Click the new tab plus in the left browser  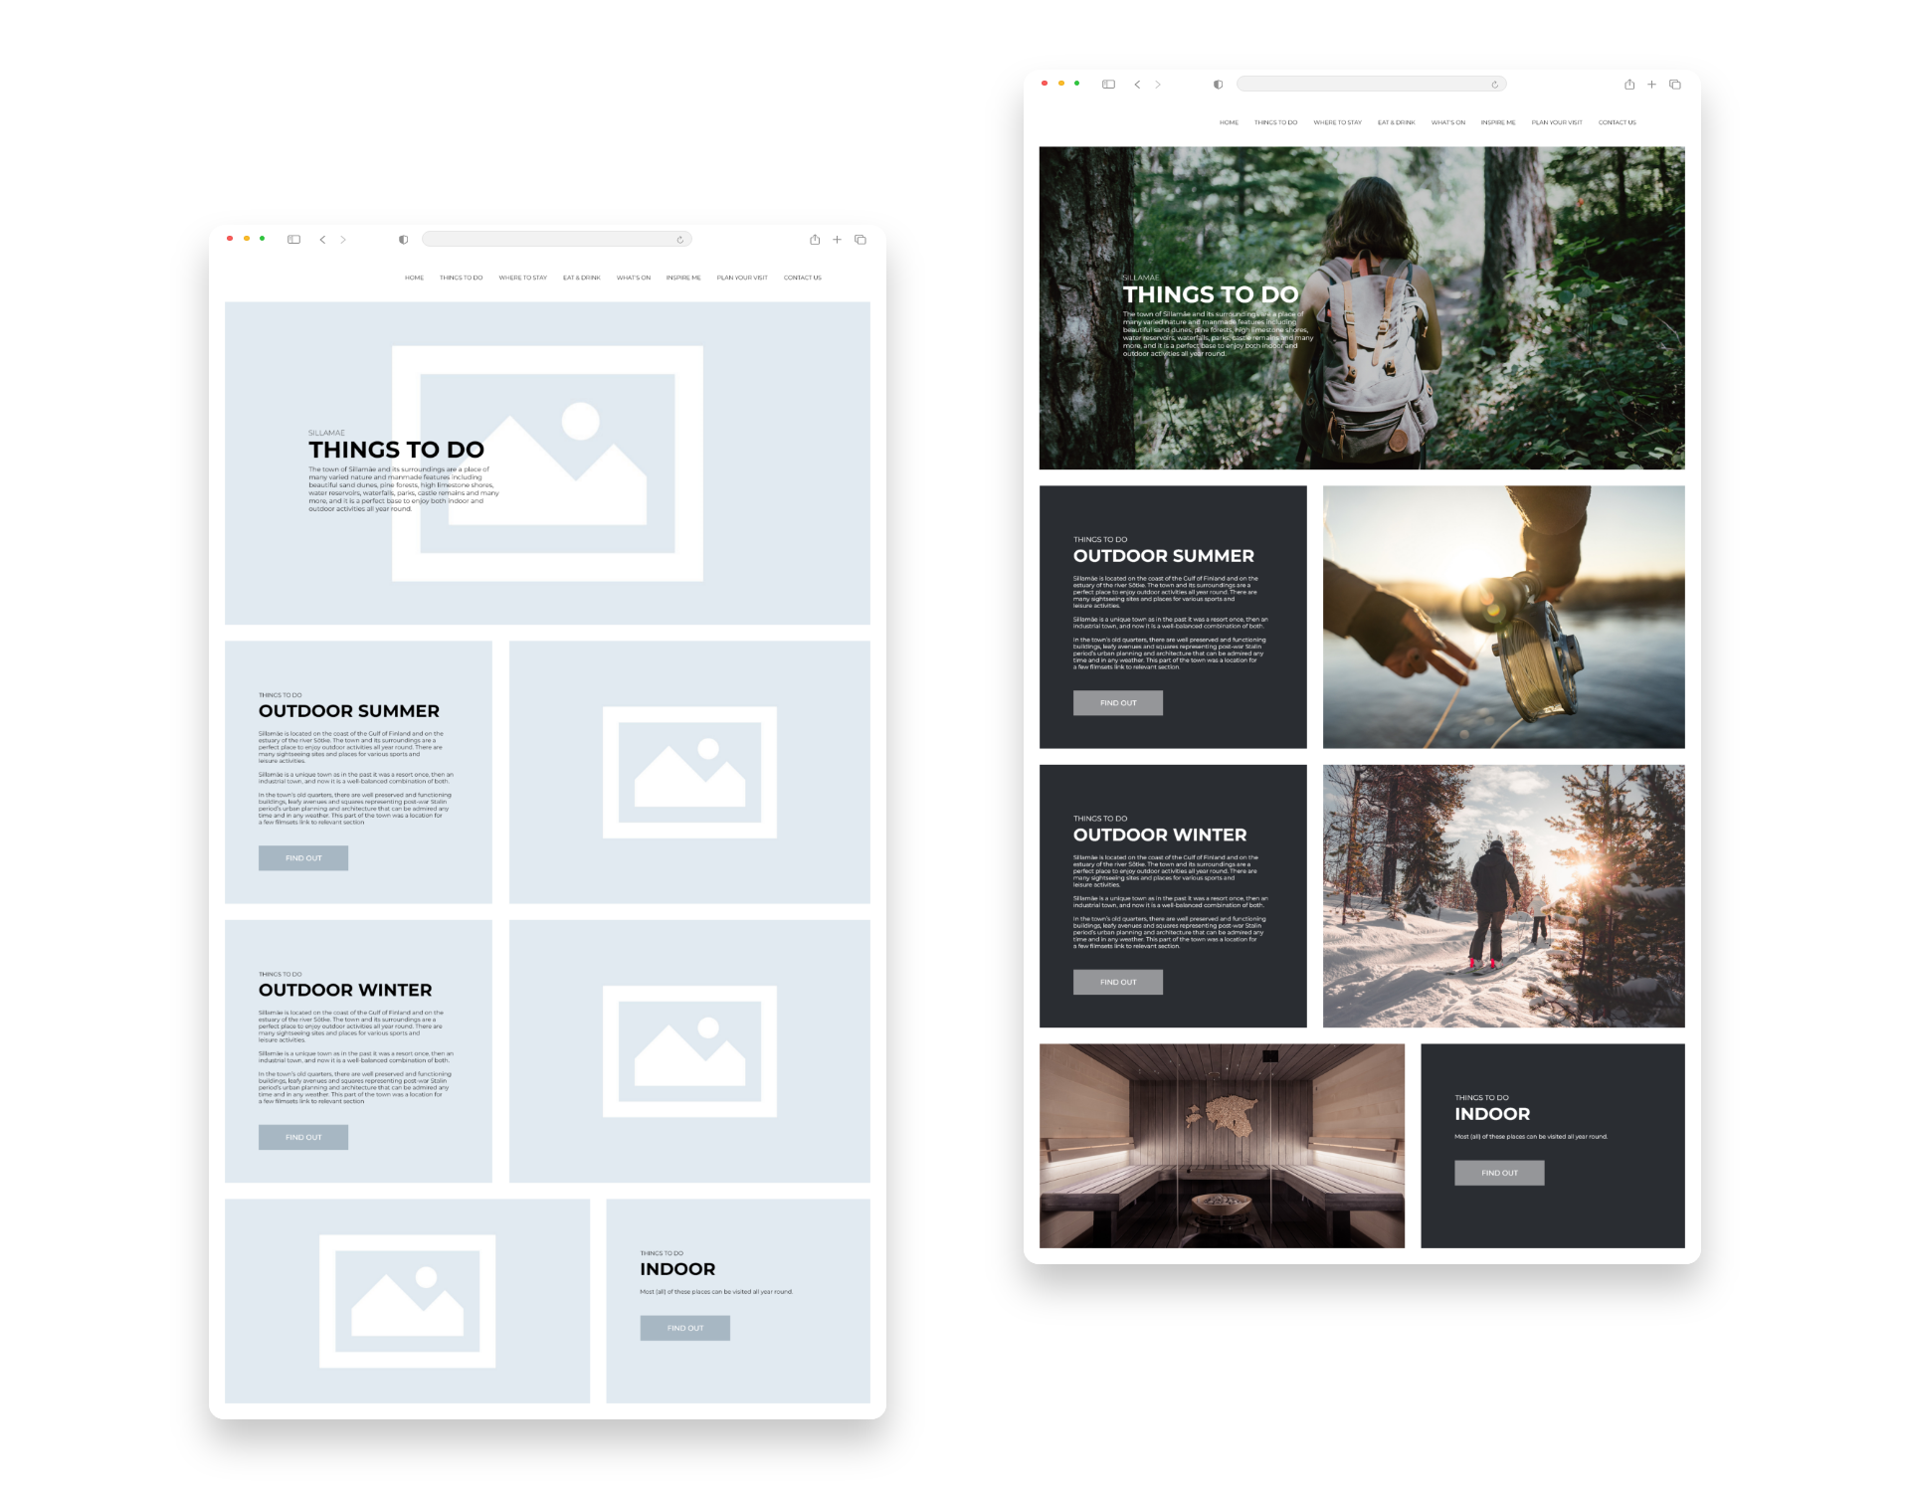pyautogui.click(x=837, y=240)
